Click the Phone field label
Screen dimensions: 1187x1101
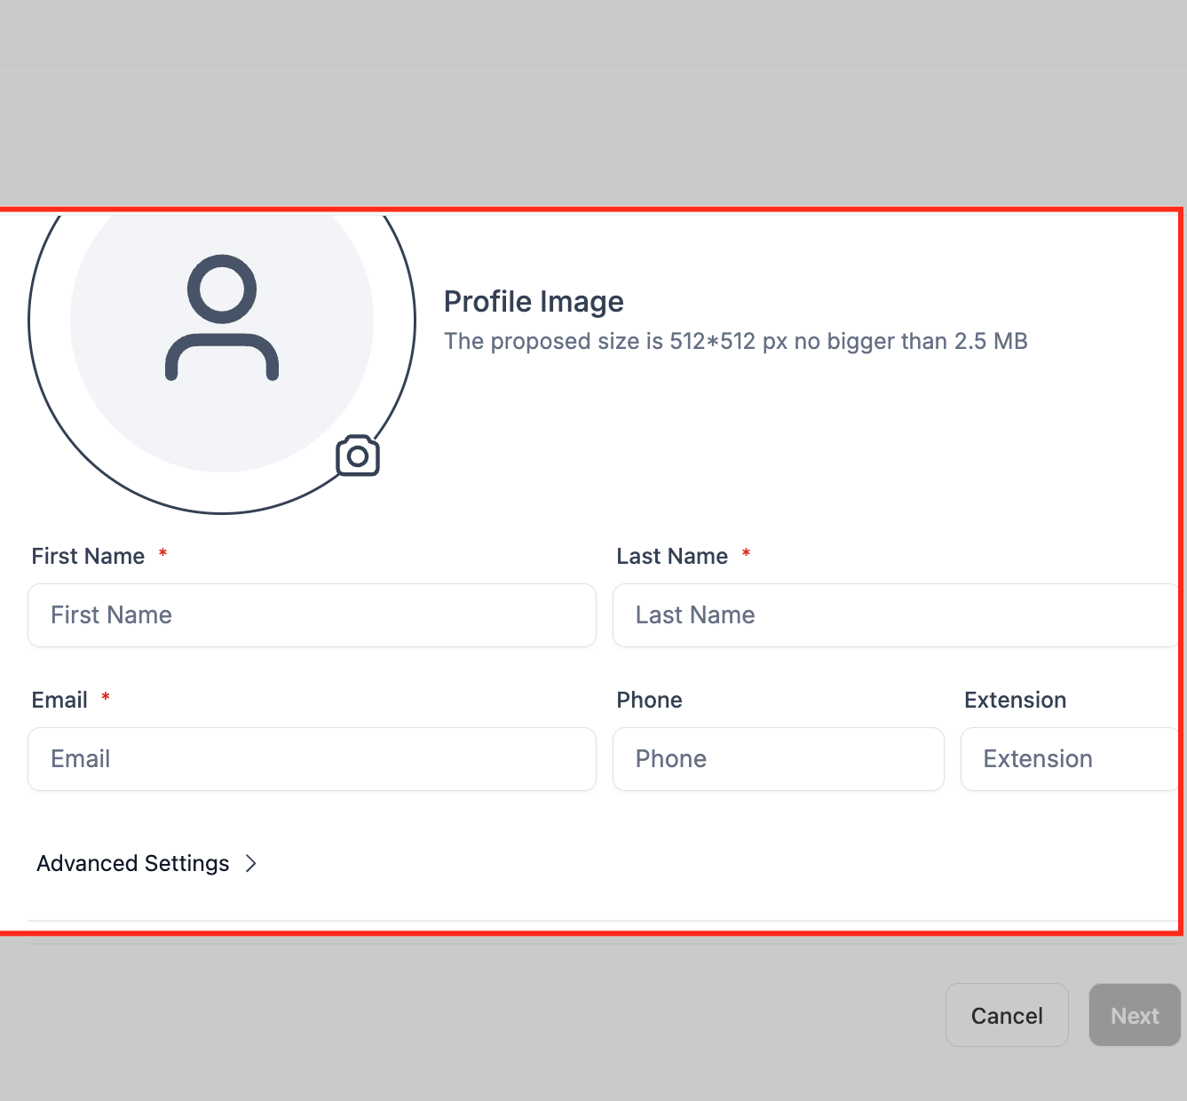[649, 700]
